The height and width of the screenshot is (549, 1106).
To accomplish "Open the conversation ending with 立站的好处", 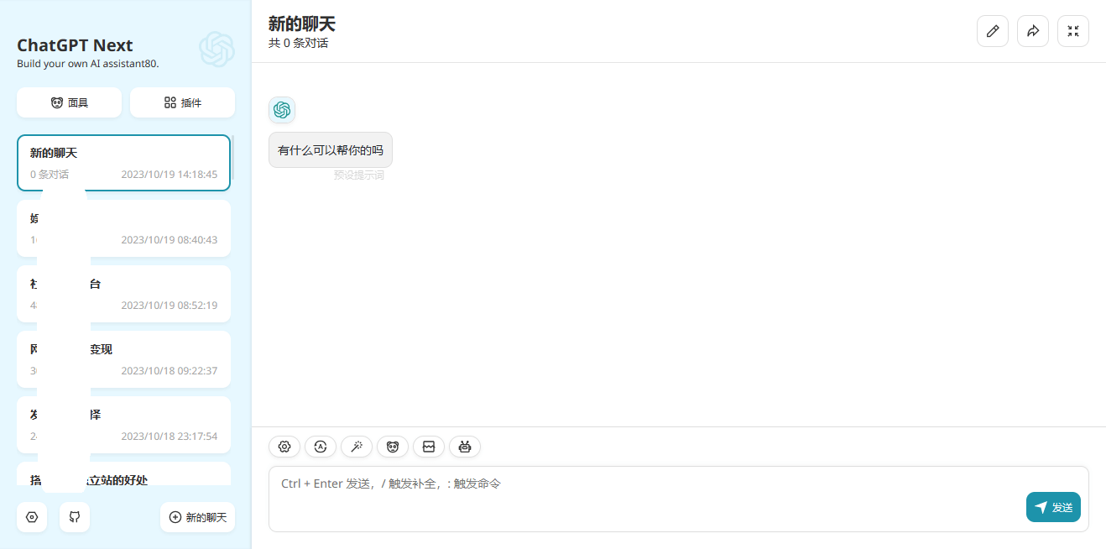I will [x=123, y=473].
